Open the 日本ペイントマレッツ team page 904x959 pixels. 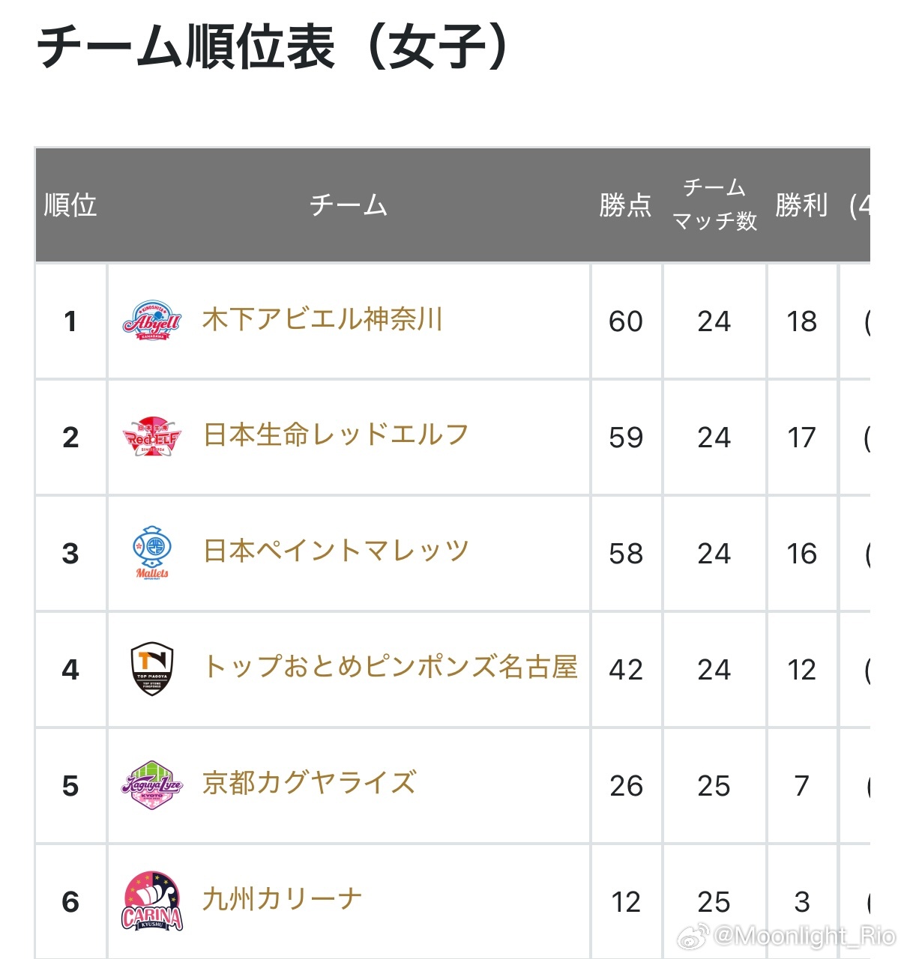[x=336, y=551]
